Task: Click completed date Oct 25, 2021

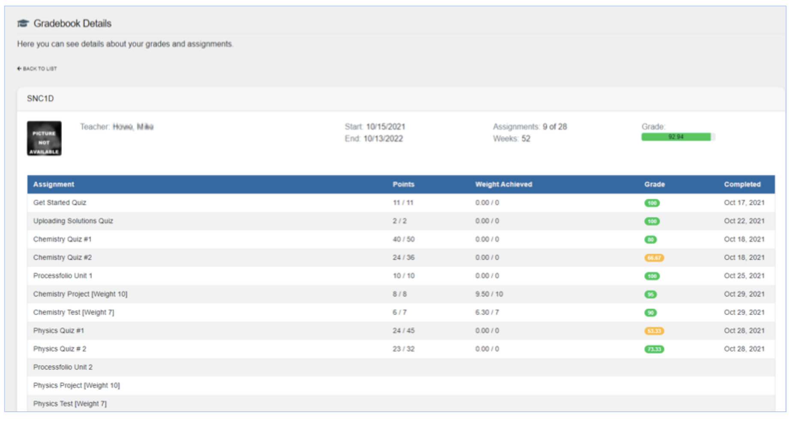Action: (x=744, y=276)
